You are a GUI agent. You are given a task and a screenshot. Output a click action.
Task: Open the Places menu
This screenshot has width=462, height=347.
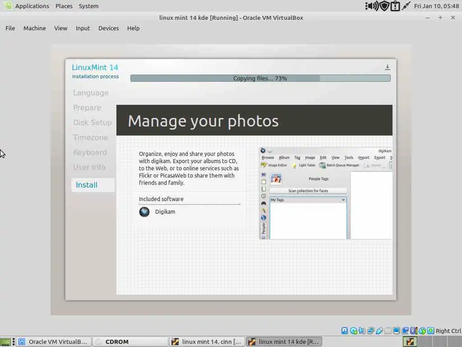point(64,6)
